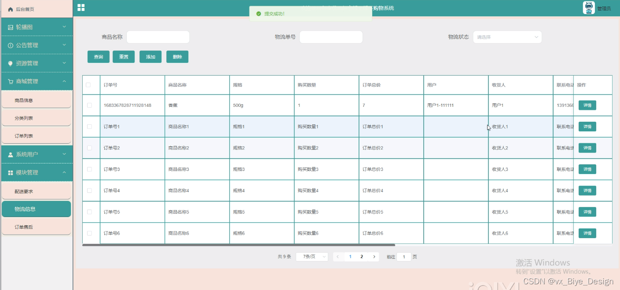Open 详情 for row 订单号2
Image resolution: width=620 pixels, height=290 pixels.
[587, 148]
